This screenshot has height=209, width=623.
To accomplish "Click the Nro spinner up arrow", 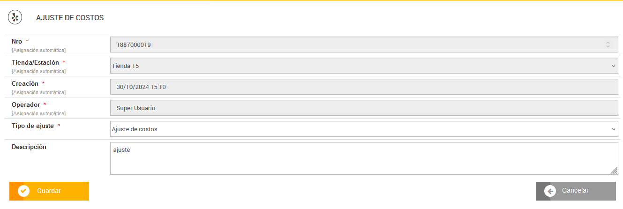I will pyautogui.click(x=608, y=43).
